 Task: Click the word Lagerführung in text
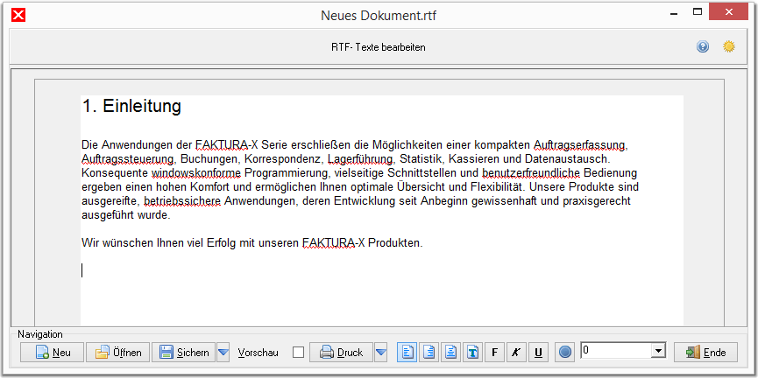(x=359, y=159)
